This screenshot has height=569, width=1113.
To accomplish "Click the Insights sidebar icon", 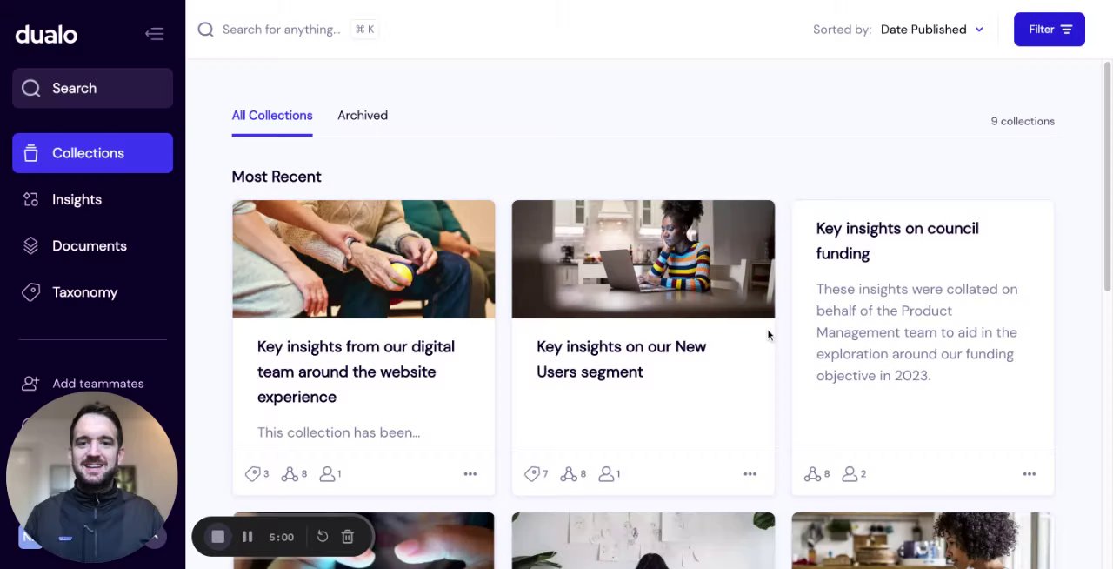I will point(30,199).
